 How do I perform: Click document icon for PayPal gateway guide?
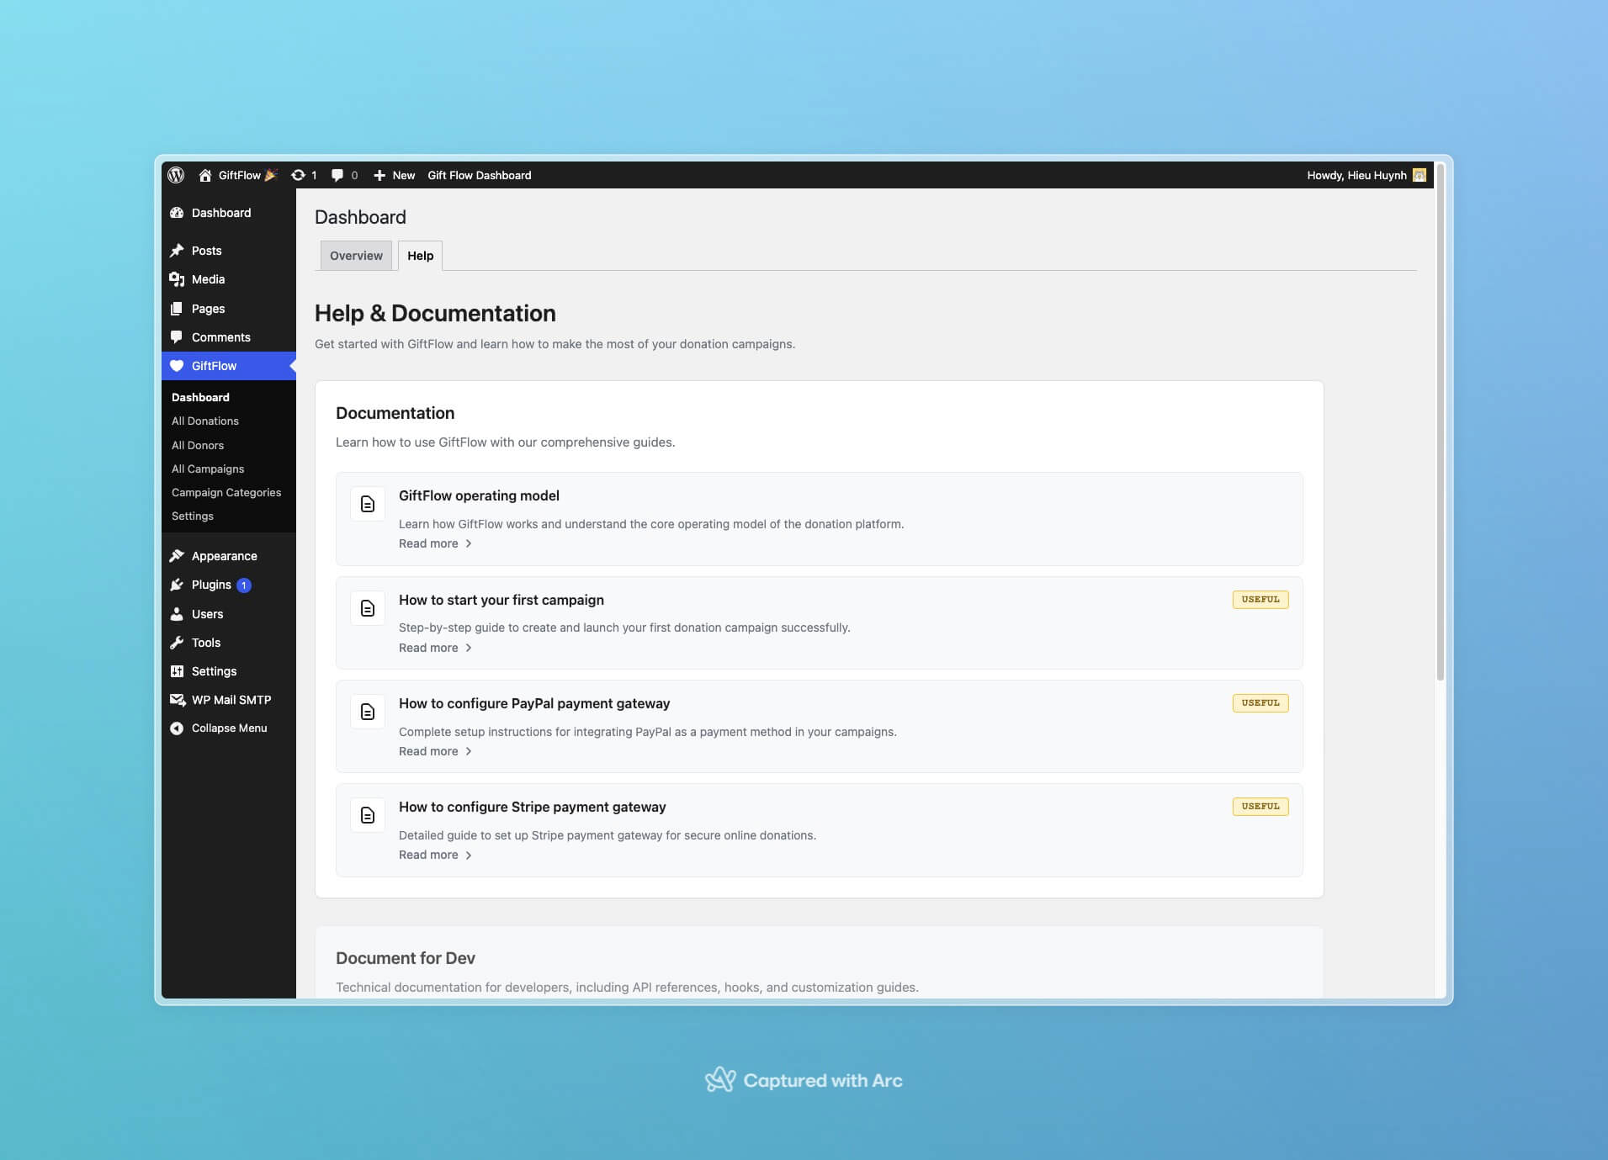368,712
